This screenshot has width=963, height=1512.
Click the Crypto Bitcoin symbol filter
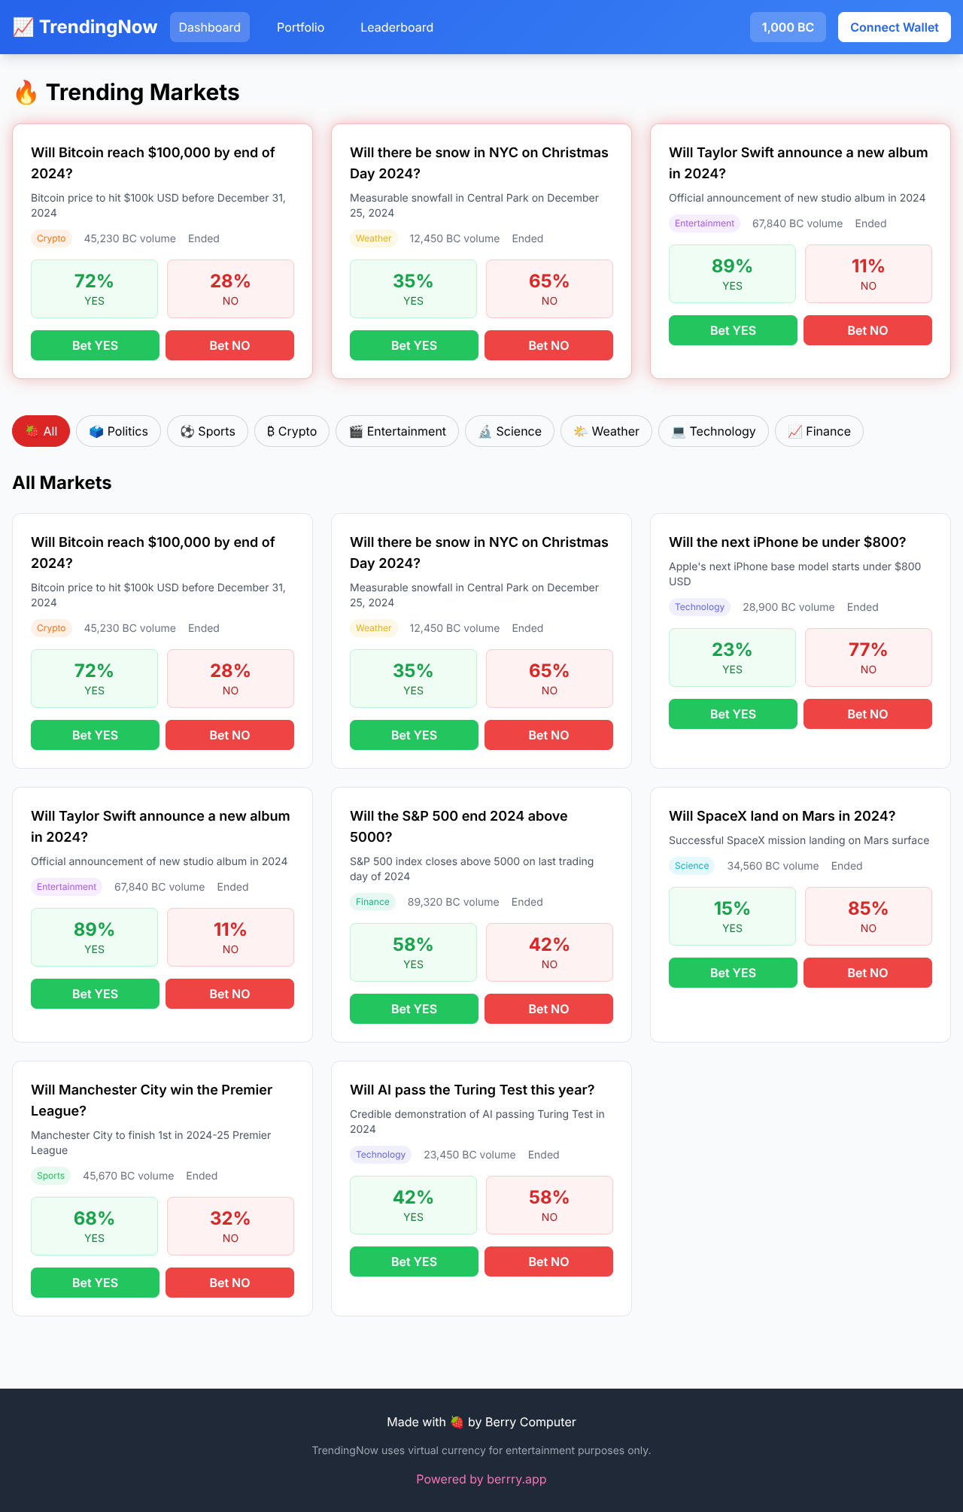click(269, 431)
